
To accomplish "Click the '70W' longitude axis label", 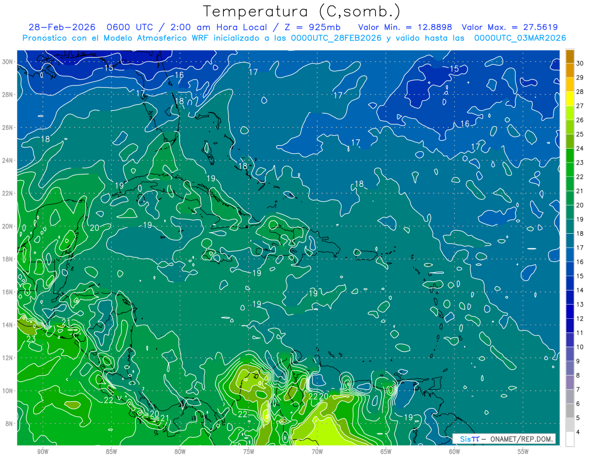I will (x=317, y=452).
